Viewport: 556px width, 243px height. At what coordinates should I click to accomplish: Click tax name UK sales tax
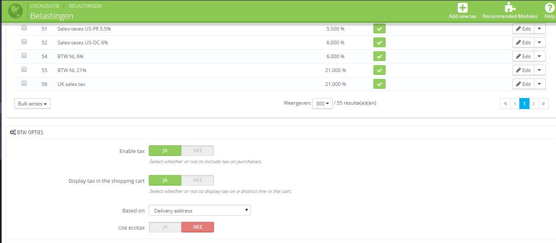(x=71, y=84)
